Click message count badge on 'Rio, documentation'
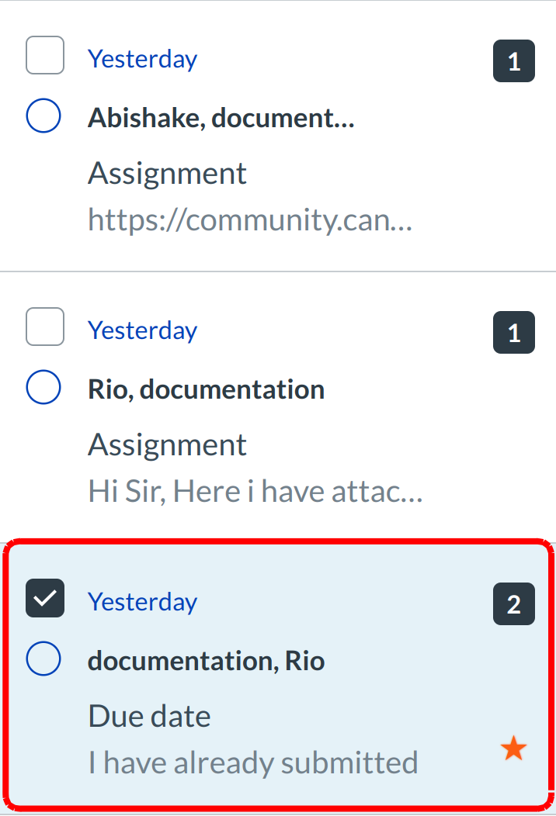Viewport: 556px width, 816px height. pyautogui.click(x=514, y=333)
